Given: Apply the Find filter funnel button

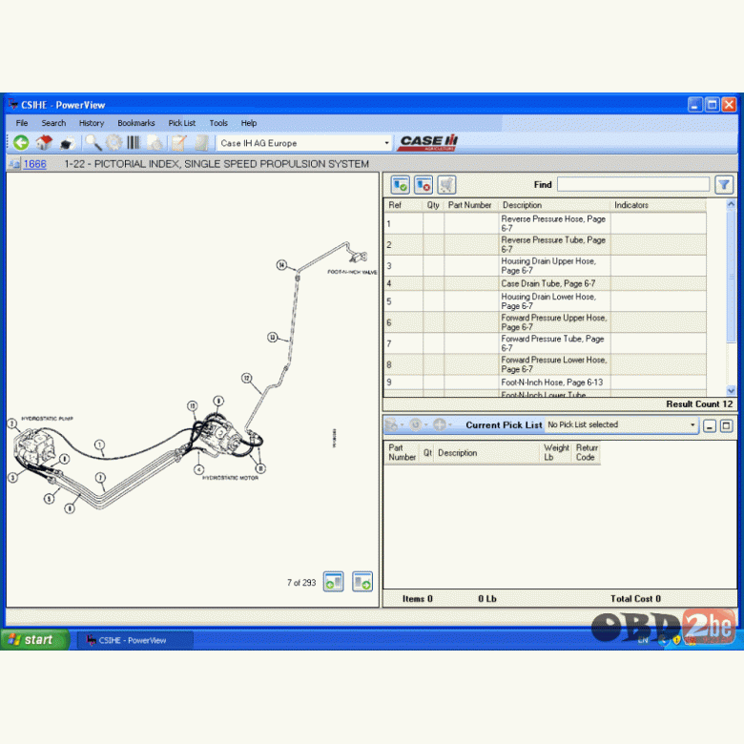Looking at the screenshot, I should (724, 185).
